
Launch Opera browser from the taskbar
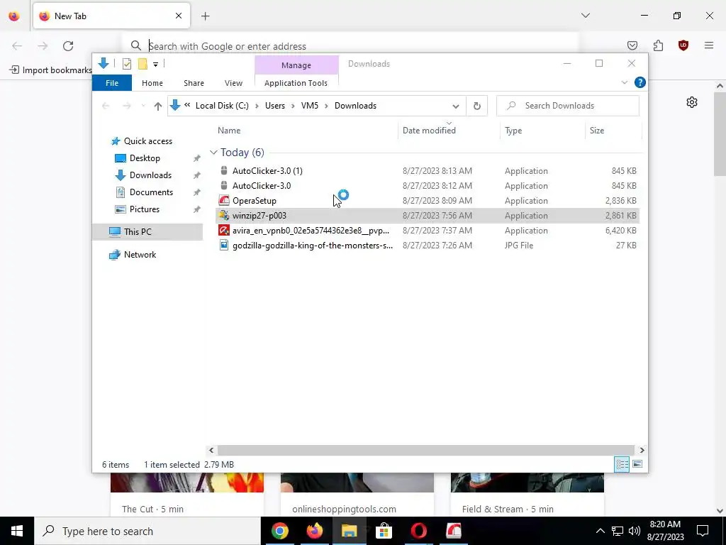(x=418, y=531)
